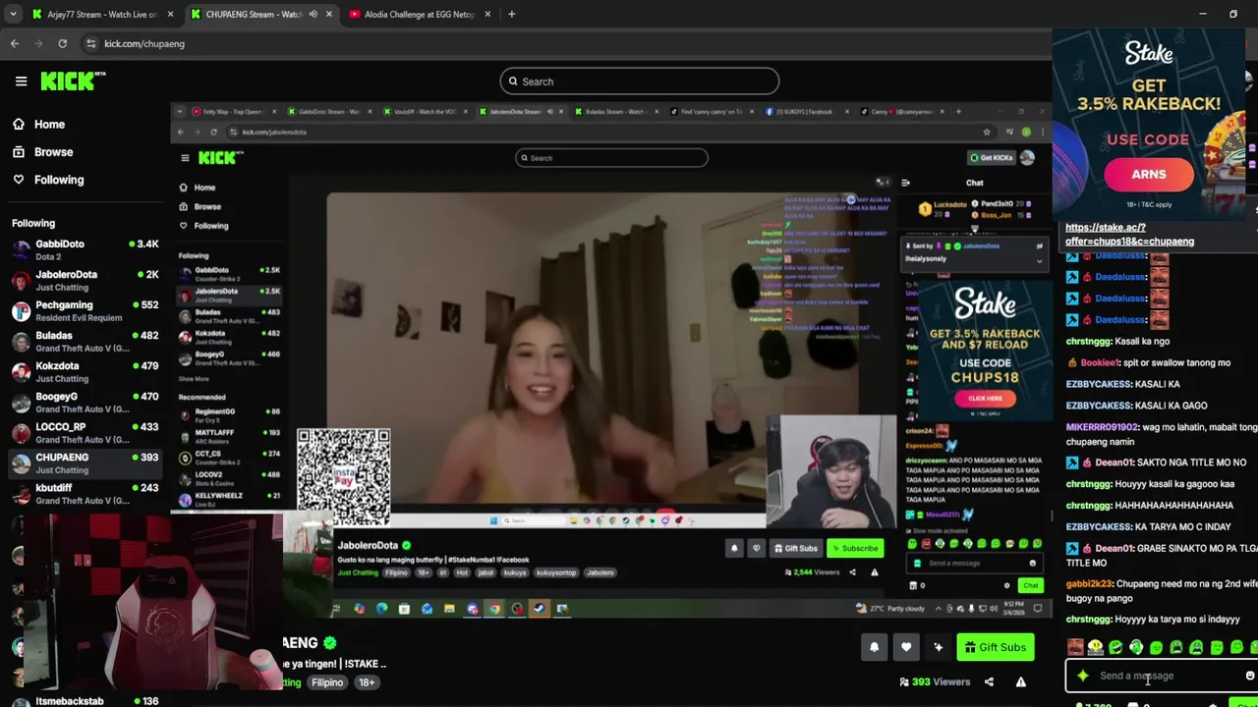Close the Alodia Challenge YouTube tab

pyautogui.click(x=488, y=14)
